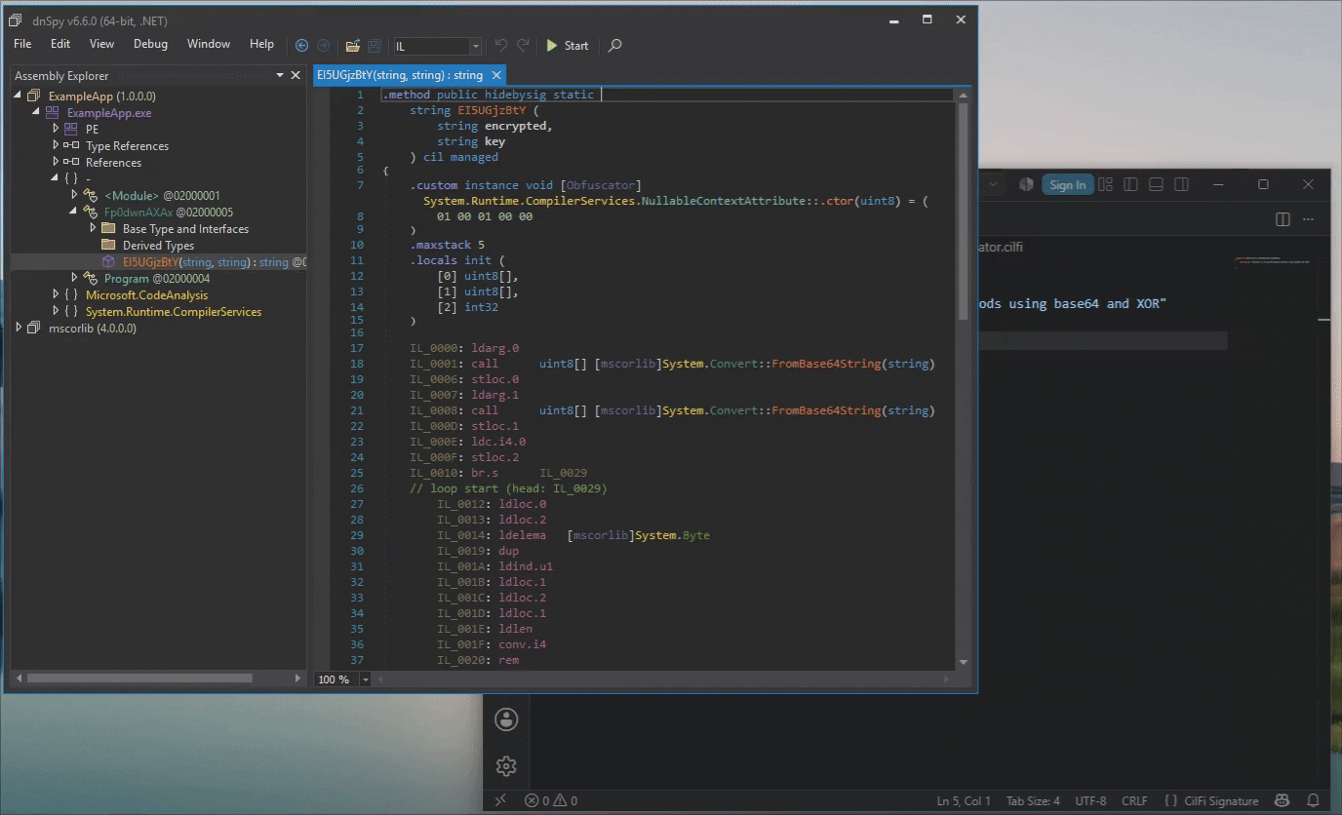Open More Actions ellipsis in VS Code editor

click(x=1309, y=219)
